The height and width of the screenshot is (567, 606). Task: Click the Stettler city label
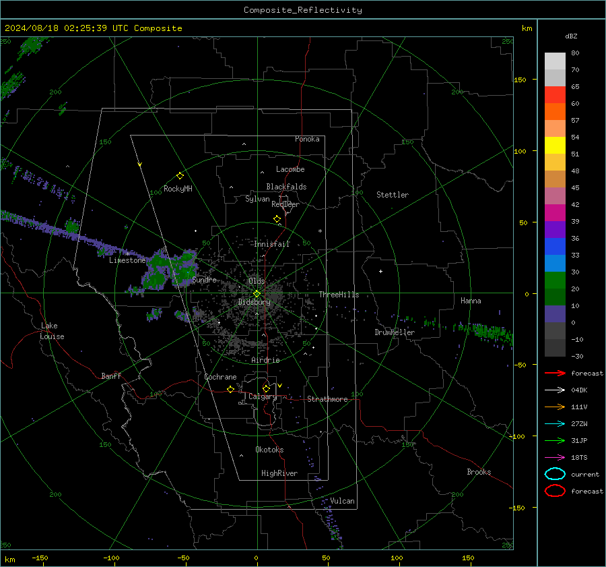tap(393, 195)
